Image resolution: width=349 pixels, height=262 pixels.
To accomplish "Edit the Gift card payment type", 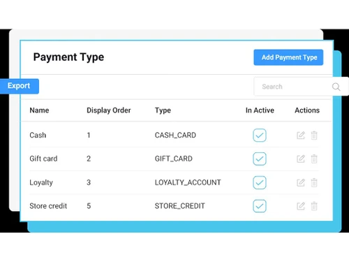I will coord(301,159).
